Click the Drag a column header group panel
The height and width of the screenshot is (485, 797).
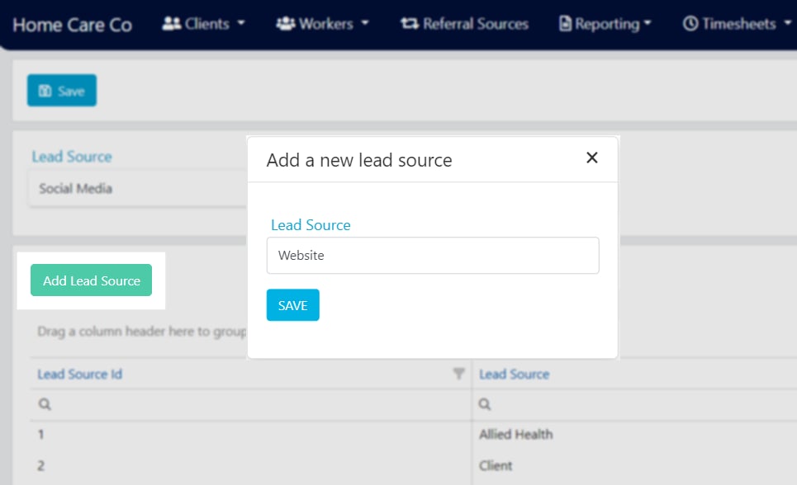pos(141,332)
